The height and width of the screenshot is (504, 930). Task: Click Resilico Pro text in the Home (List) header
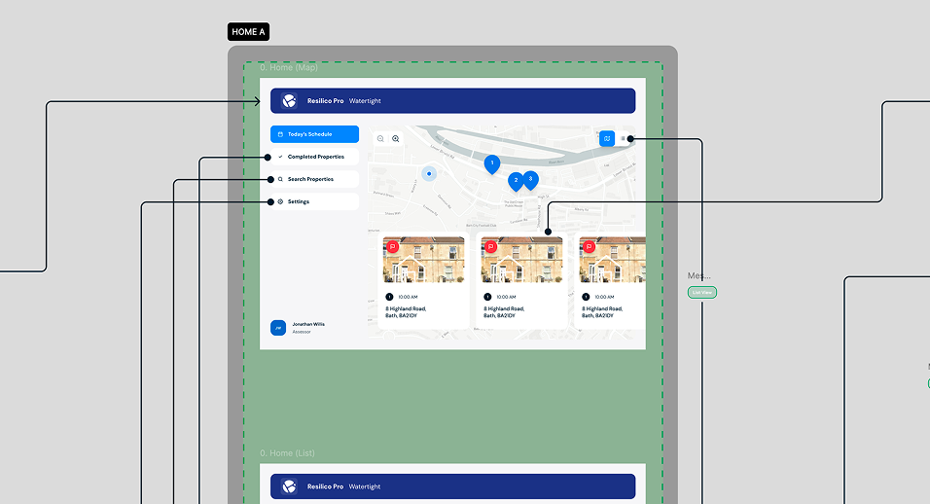tap(325, 486)
